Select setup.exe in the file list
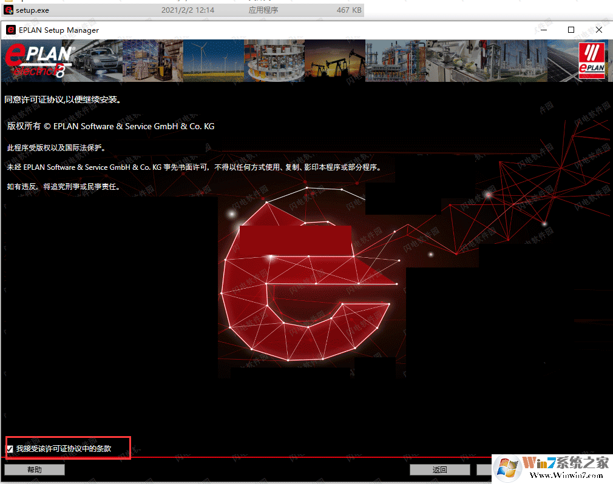The image size is (613, 484). pyautogui.click(x=182, y=10)
